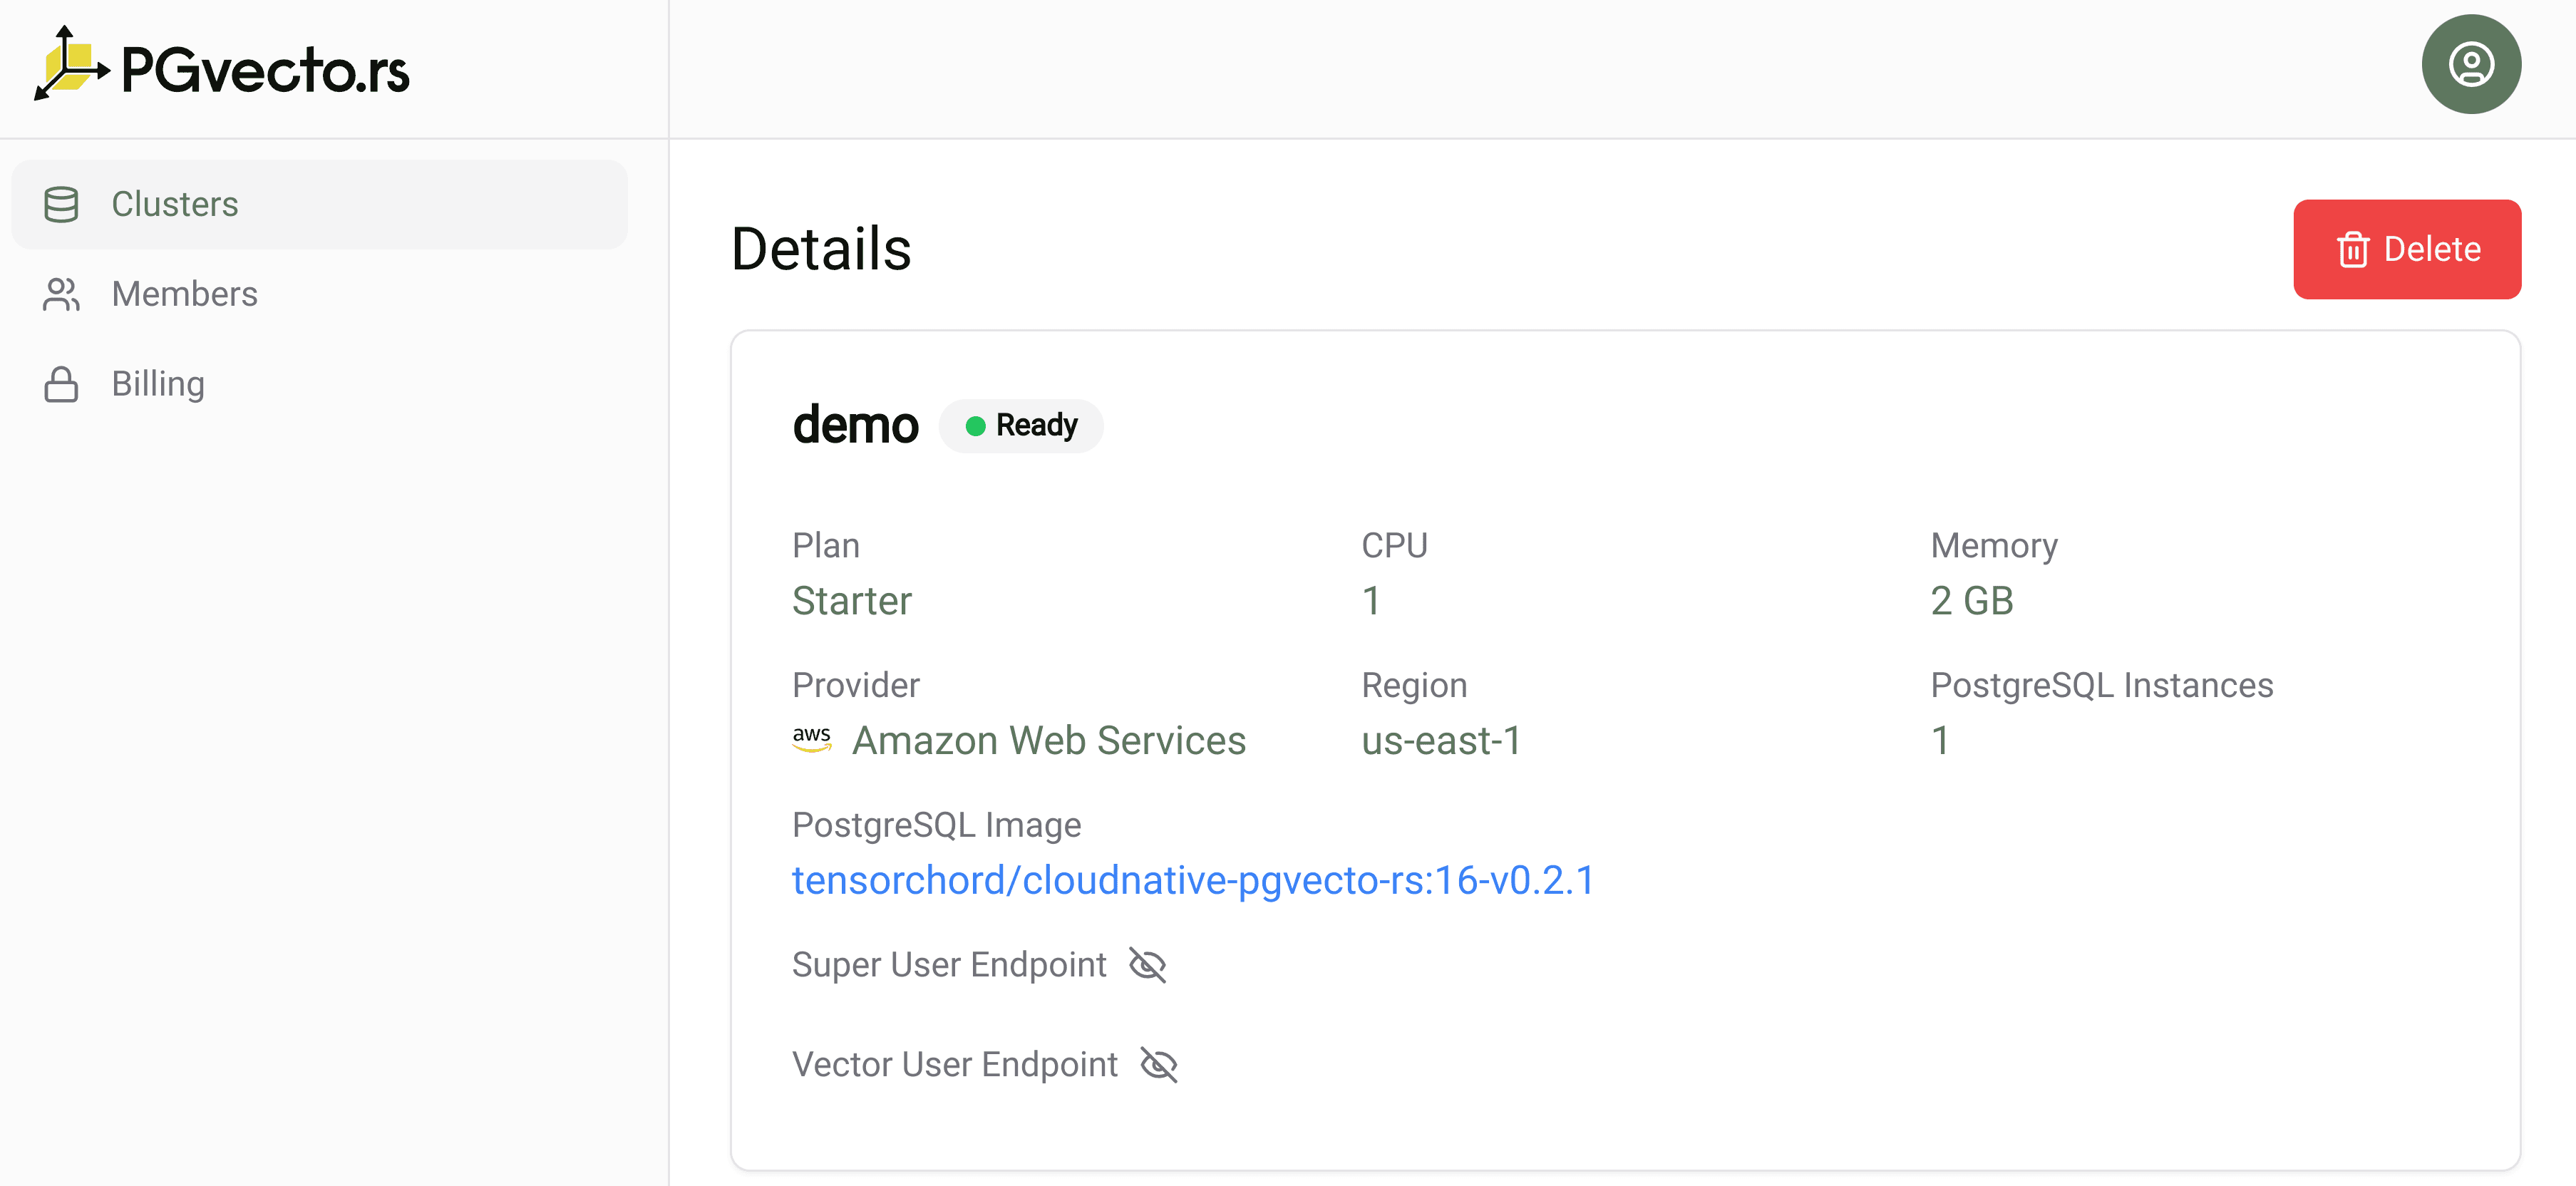Open the Members section label
This screenshot has height=1186, width=2576.
185,294
